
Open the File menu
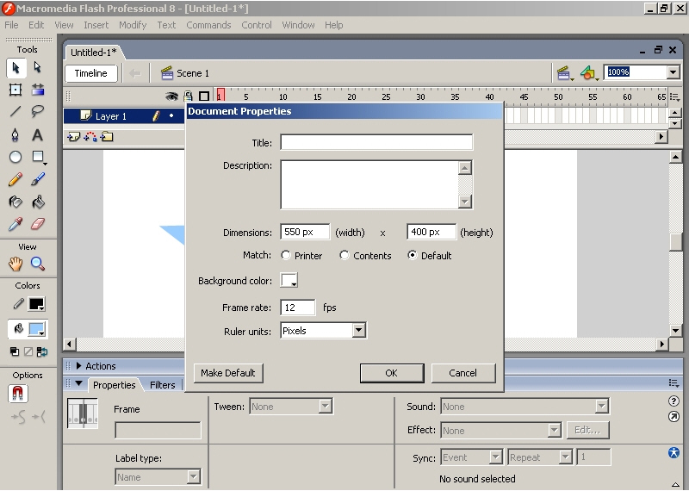pyautogui.click(x=11, y=25)
